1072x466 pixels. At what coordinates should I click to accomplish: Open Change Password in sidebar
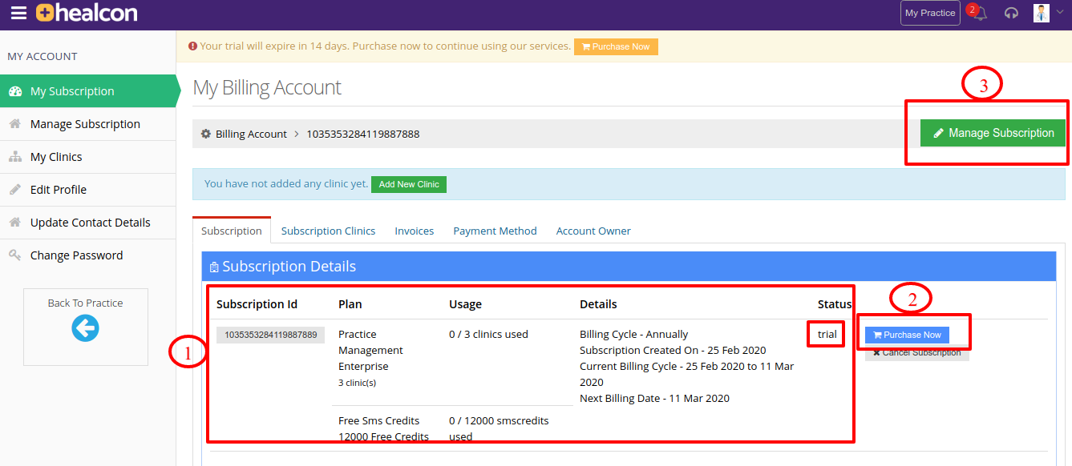pyautogui.click(x=88, y=255)
